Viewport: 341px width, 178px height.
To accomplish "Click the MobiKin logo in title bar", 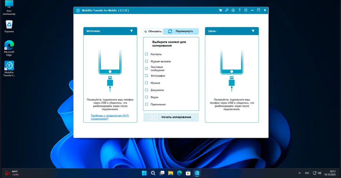I will (78, 11).
